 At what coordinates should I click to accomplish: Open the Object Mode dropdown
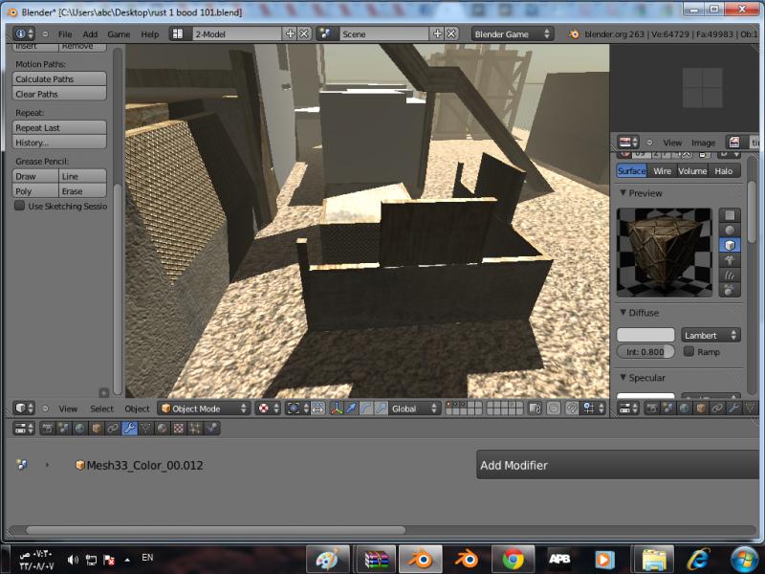click(x=203, y=408)
